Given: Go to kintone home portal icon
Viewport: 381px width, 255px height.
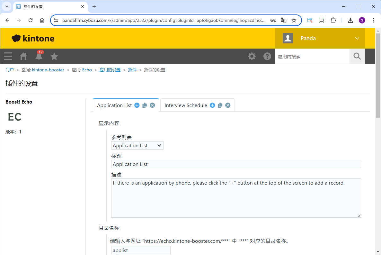Looking at the screenshot, I should (x=23, y=57).
